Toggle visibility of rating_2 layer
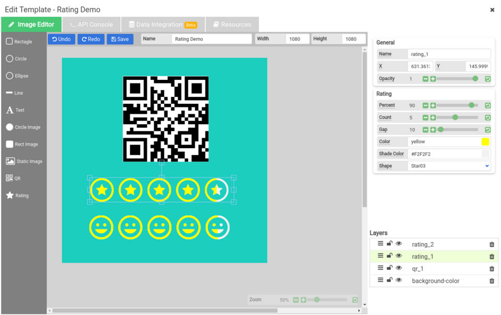 (x=399, y=244)
